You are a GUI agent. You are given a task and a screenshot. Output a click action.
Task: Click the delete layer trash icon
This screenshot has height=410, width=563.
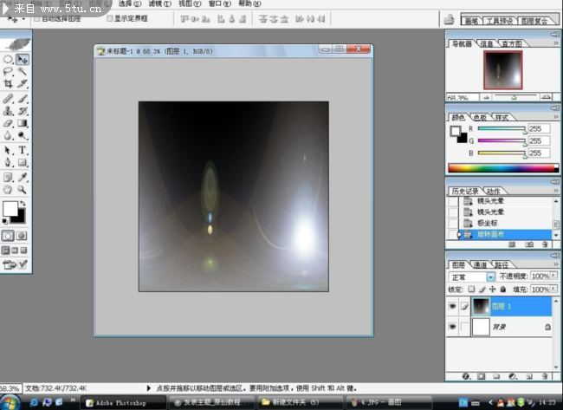point(543,376)
